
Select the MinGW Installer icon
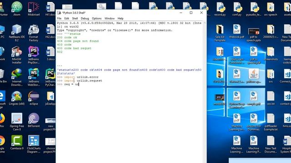click(x=17, y=55)
